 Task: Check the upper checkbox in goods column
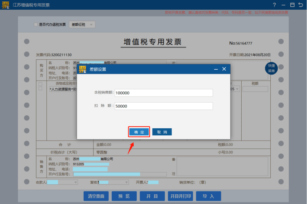coord(40,84)
